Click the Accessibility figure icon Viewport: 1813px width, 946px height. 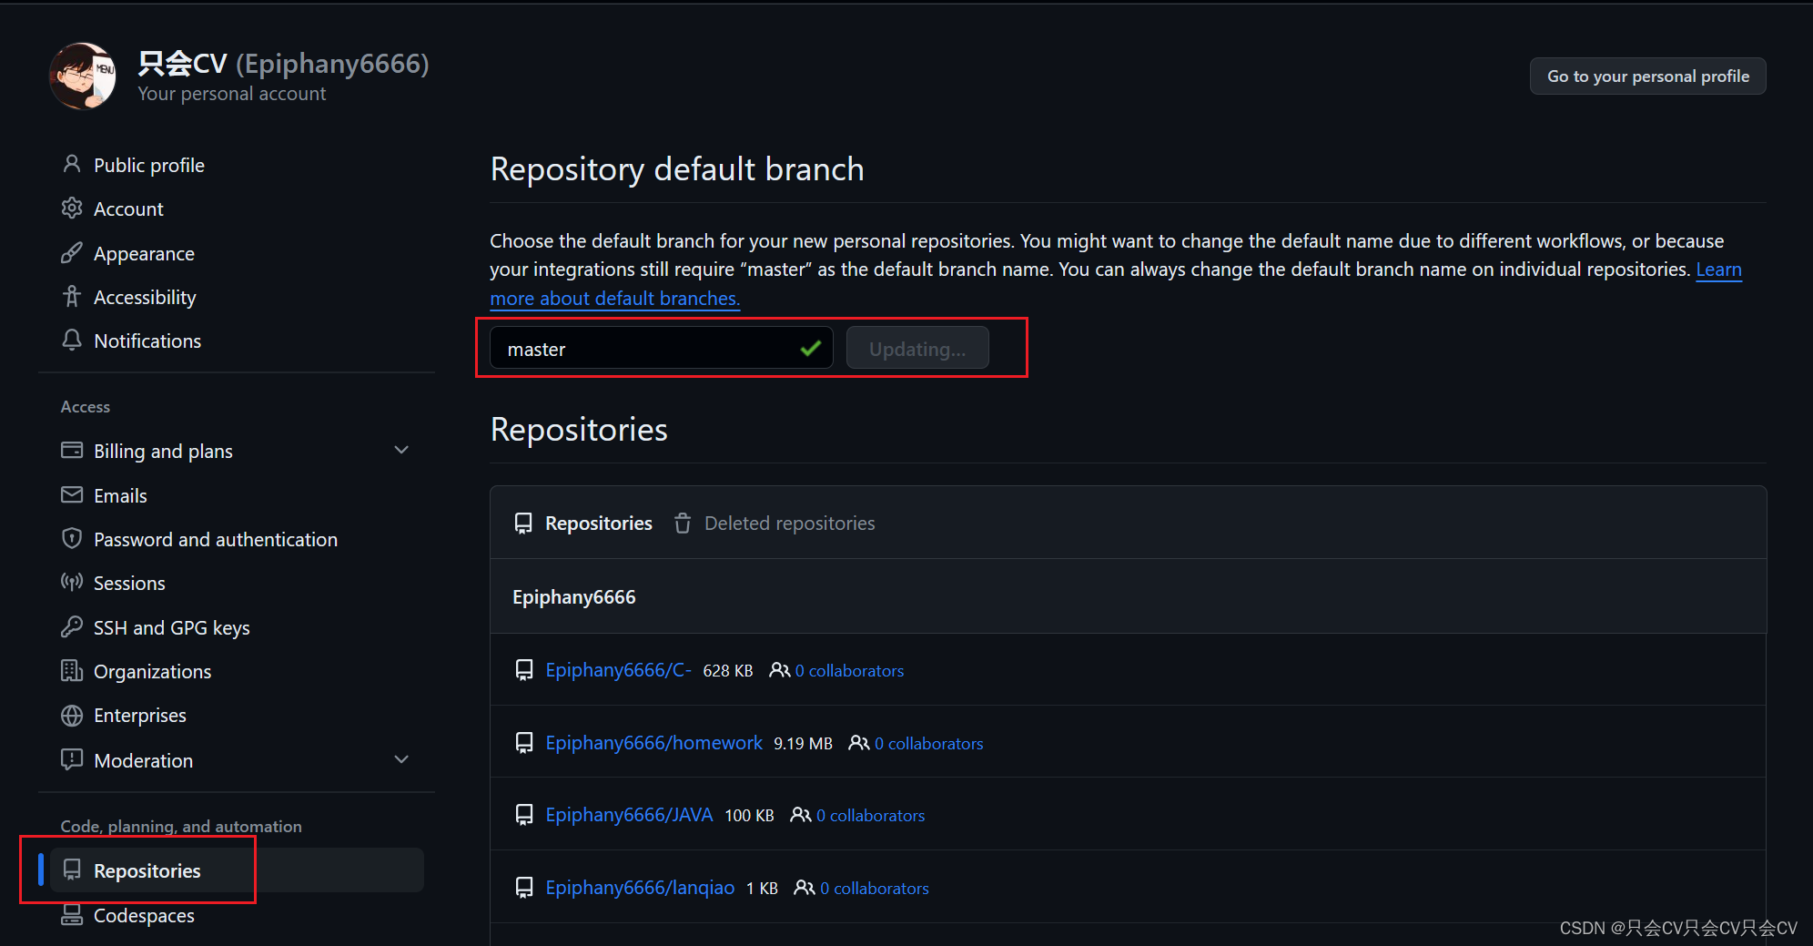tap(72, 297)
